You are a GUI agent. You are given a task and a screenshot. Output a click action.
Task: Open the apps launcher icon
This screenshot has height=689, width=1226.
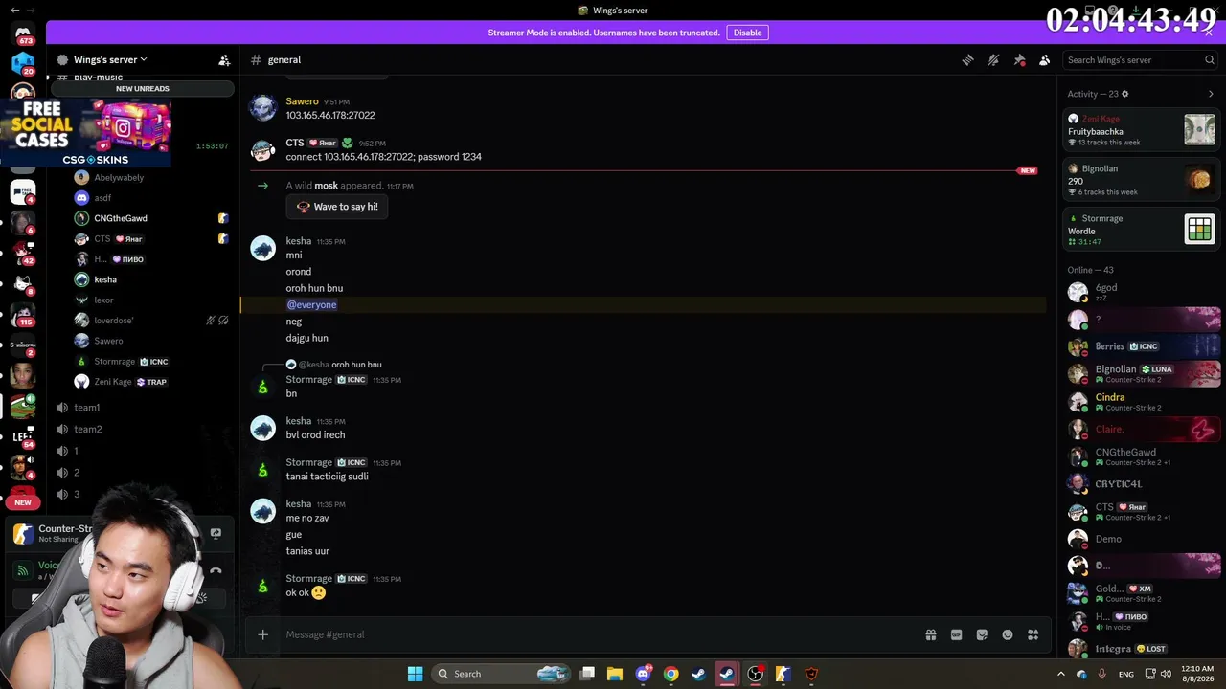(1033, 634)
